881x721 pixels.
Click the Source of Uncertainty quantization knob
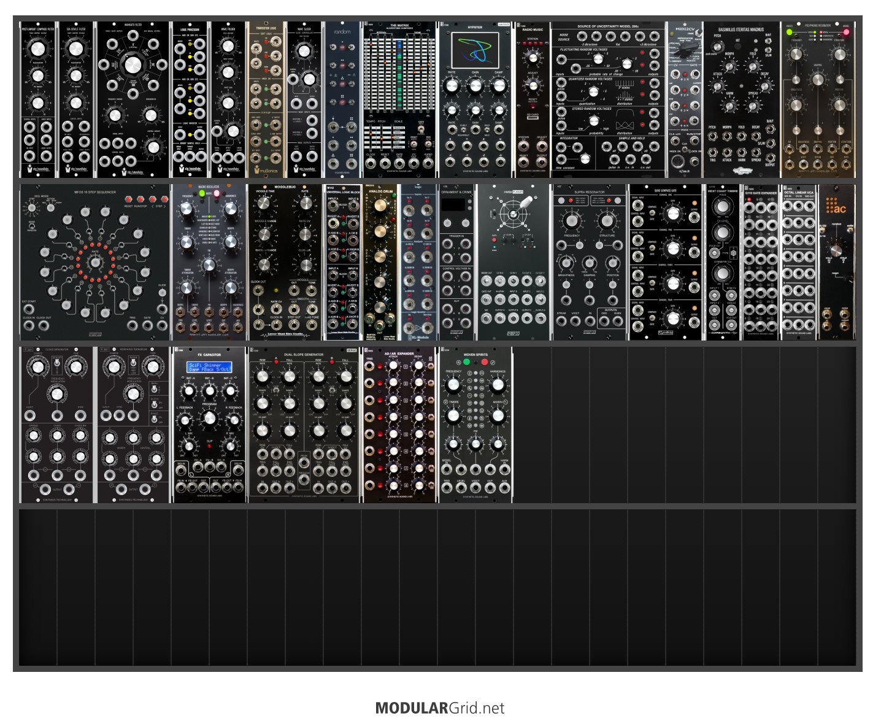(x=593, y=91)
